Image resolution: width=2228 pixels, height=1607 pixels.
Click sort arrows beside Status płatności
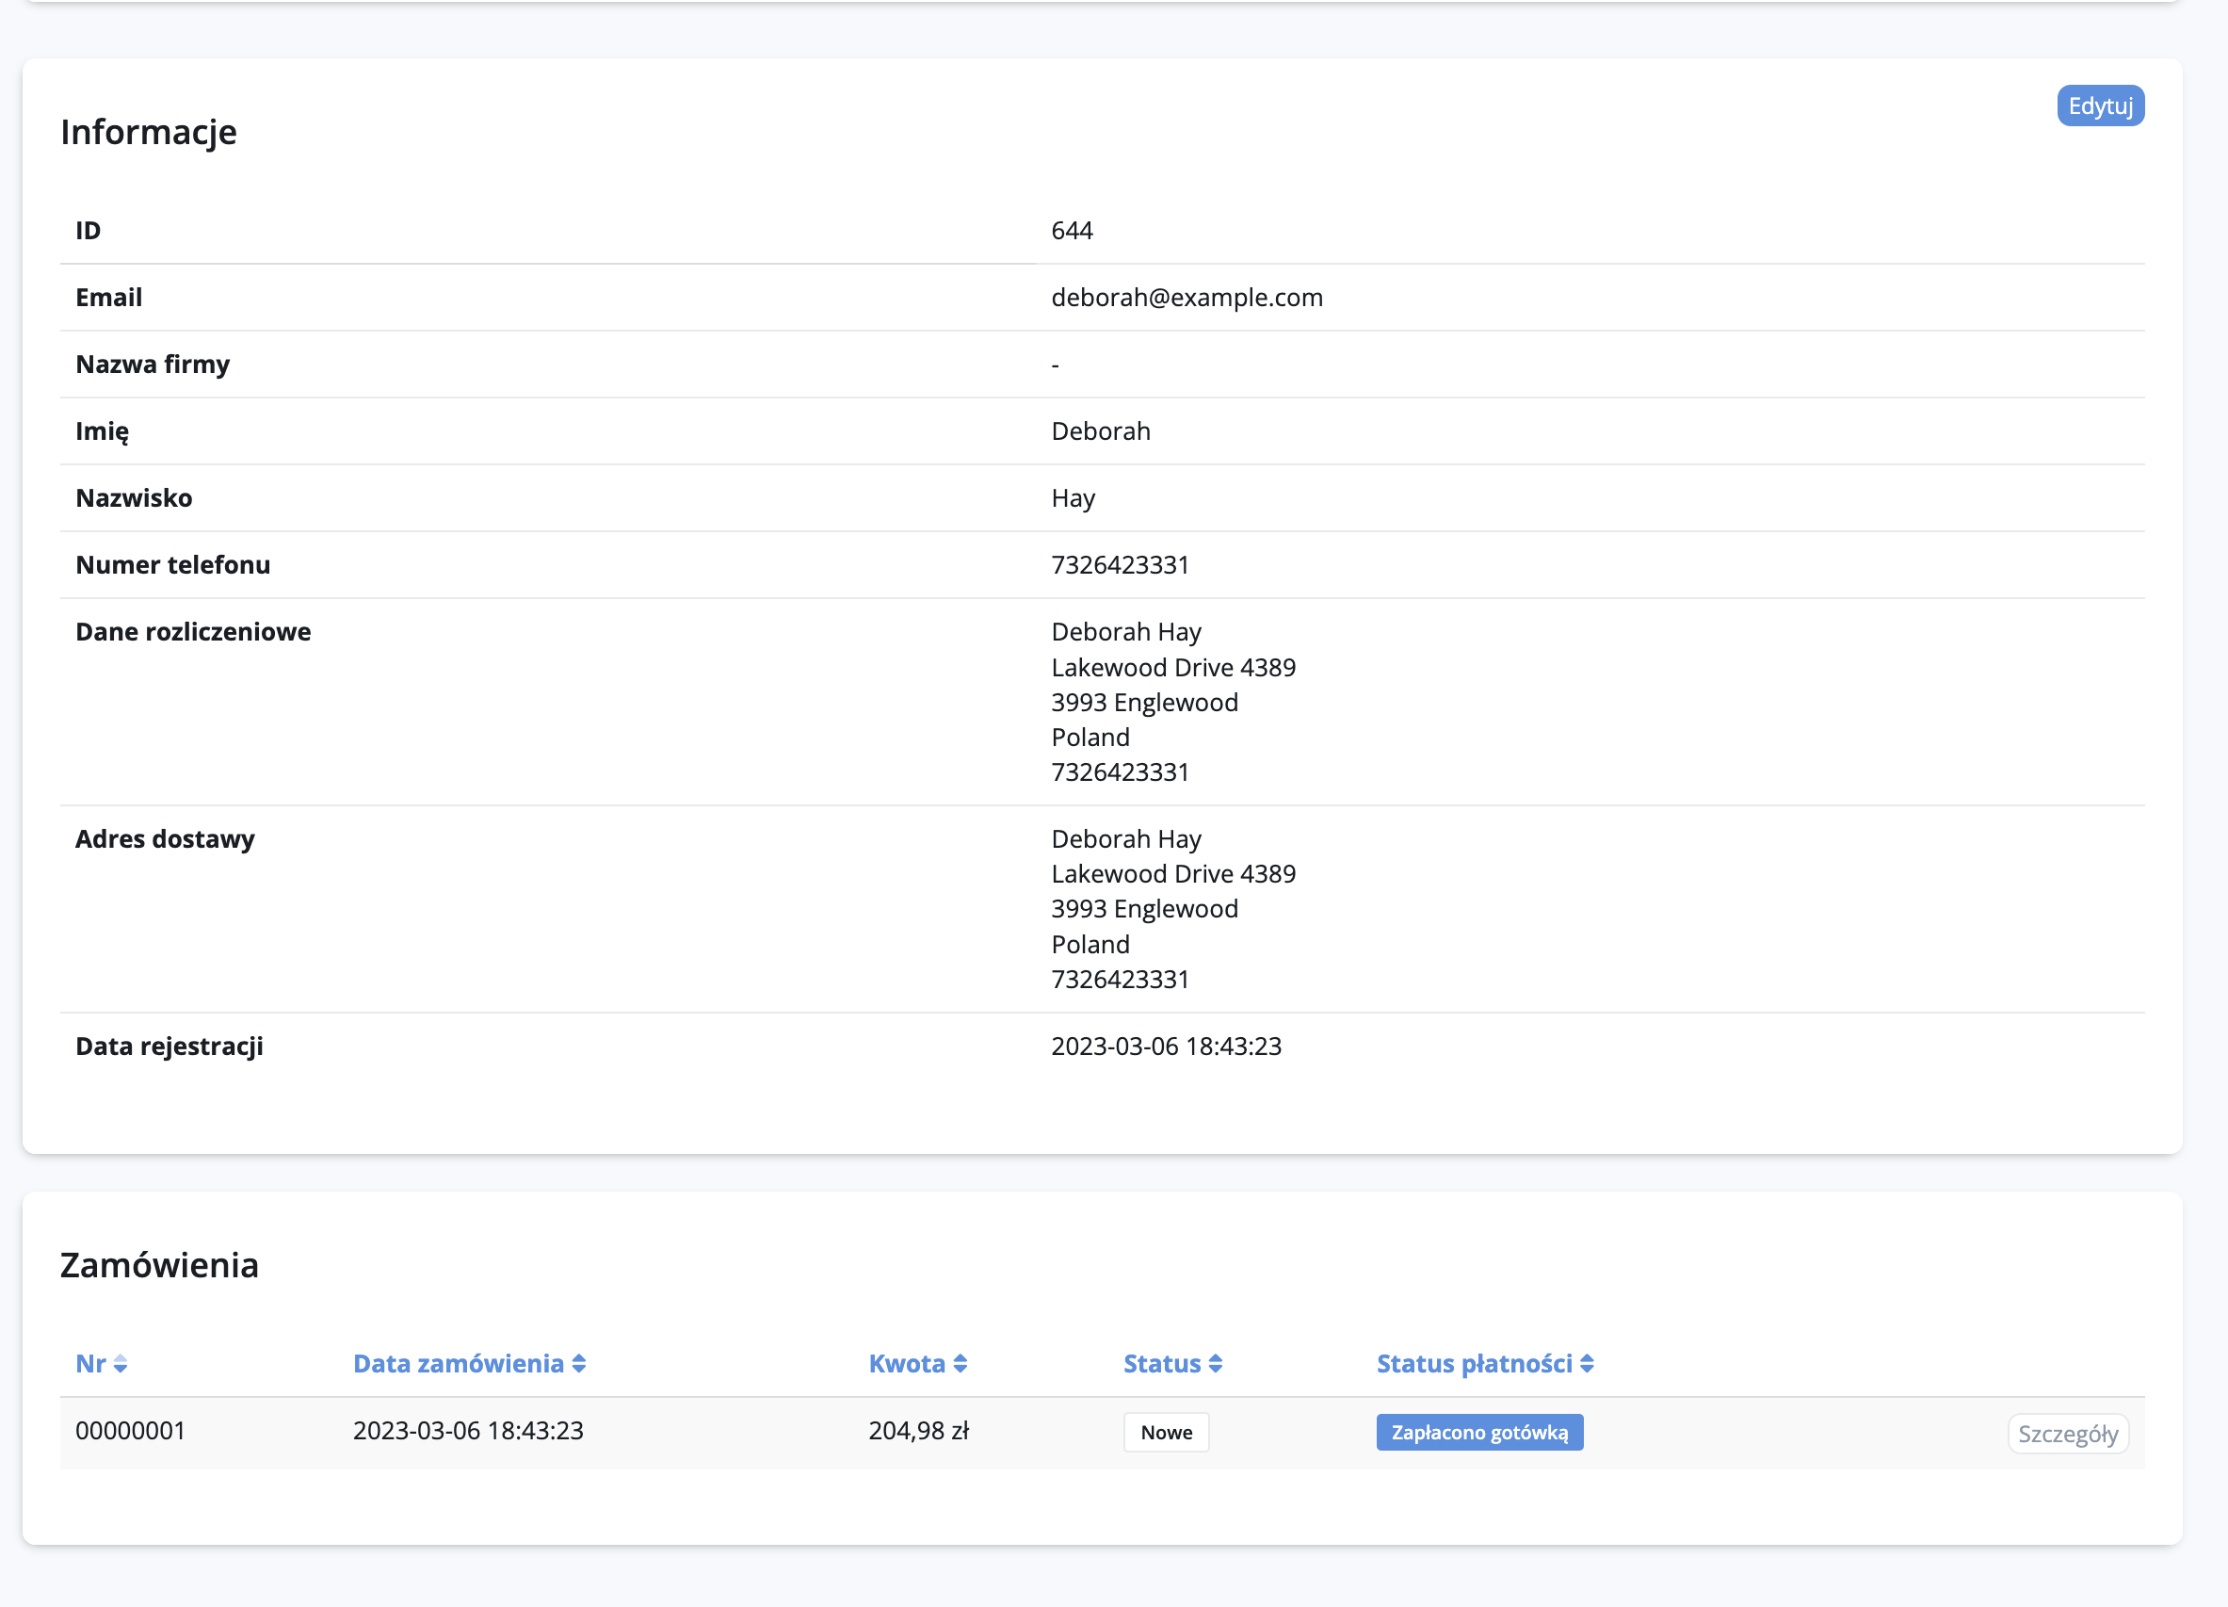click(1587, 1364)
